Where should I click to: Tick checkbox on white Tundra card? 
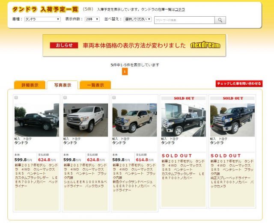65,98
